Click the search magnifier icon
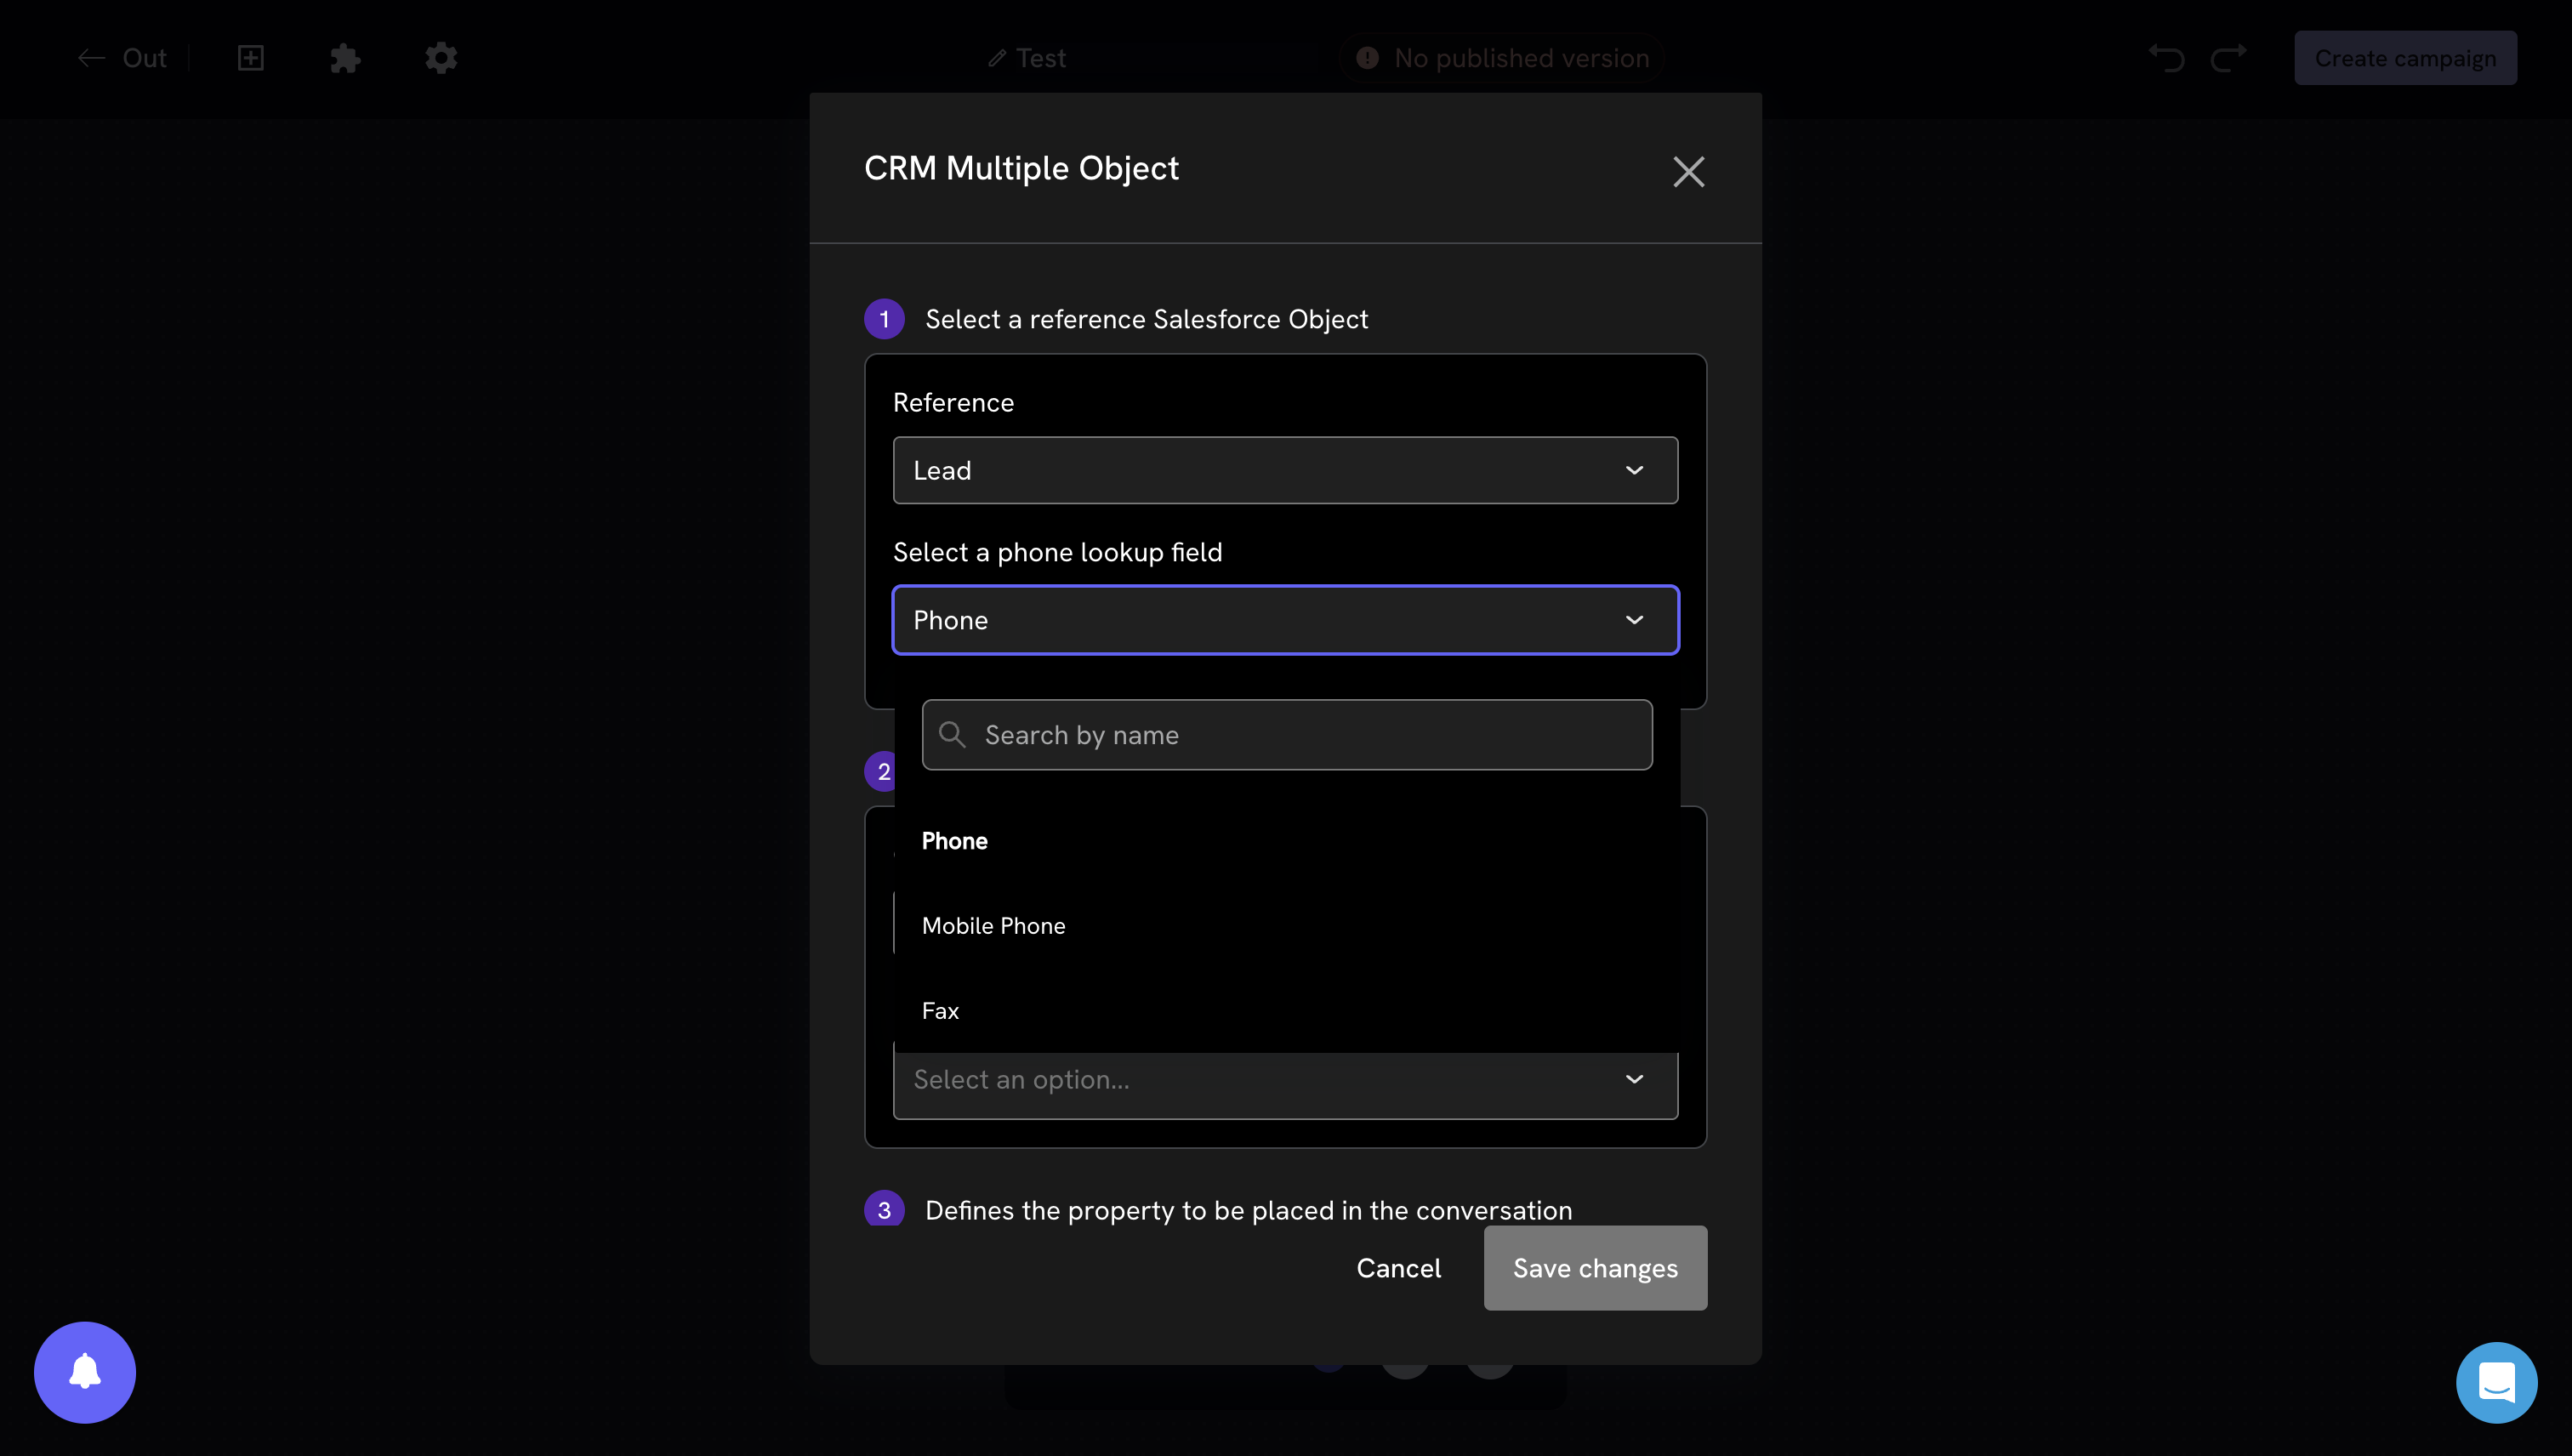 click(952, 735)
